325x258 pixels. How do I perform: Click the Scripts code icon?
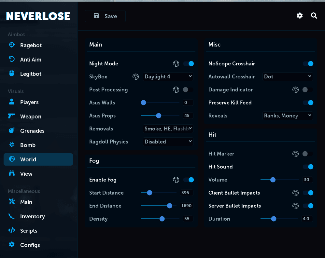point(12,230)
